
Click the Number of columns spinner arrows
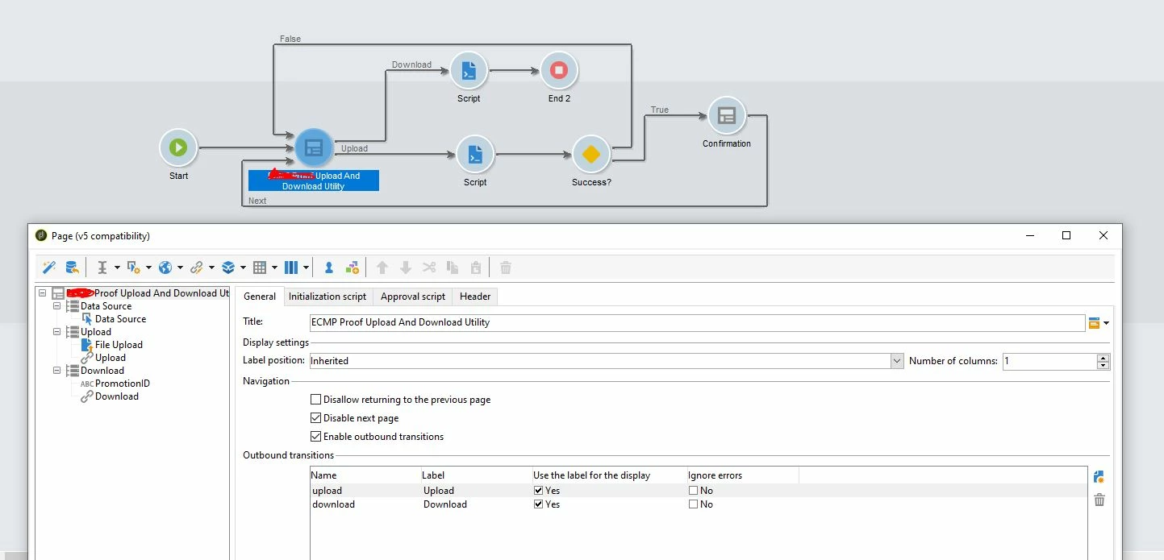click(x=1104, y=361)
